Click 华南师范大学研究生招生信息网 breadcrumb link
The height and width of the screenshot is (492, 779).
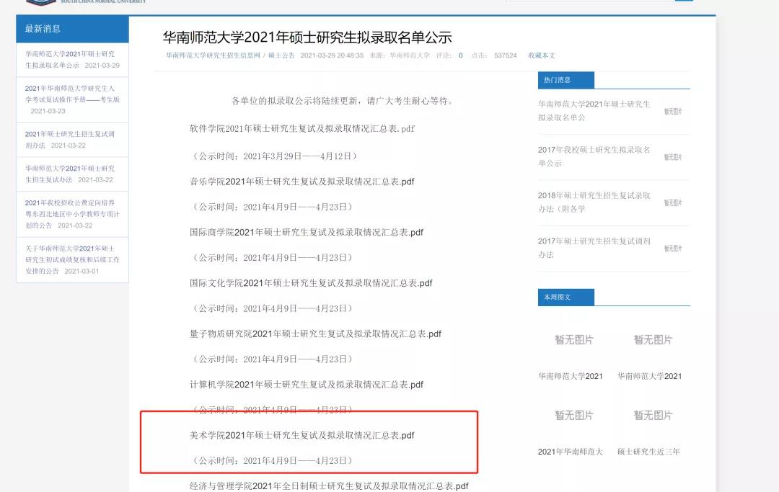coord(213,55)
